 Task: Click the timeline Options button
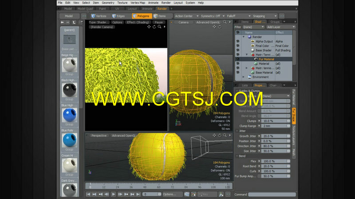(x=172, y=194)
